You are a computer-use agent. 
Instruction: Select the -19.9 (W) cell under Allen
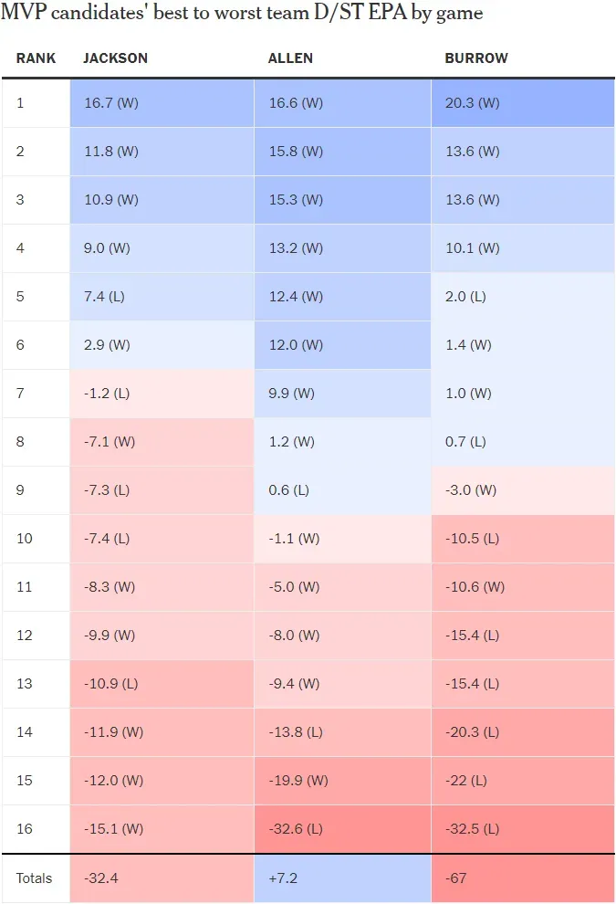click(x=298, y=781)
